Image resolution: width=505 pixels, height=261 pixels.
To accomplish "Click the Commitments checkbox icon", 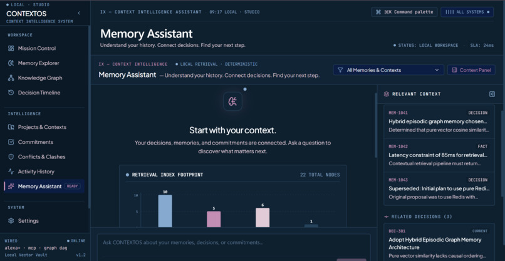I will pos(11,142).
